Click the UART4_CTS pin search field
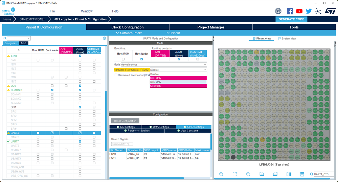Image resolution: width=338 pixels, height=182 pixels. pyautogui.click(x=324, y=174)
